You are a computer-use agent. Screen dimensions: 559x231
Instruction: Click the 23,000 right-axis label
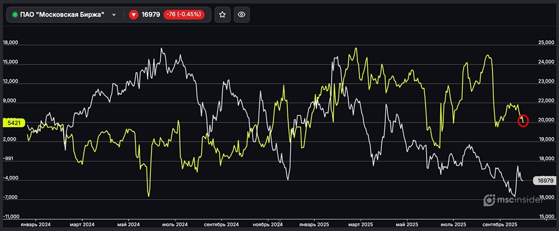(546, 81)
